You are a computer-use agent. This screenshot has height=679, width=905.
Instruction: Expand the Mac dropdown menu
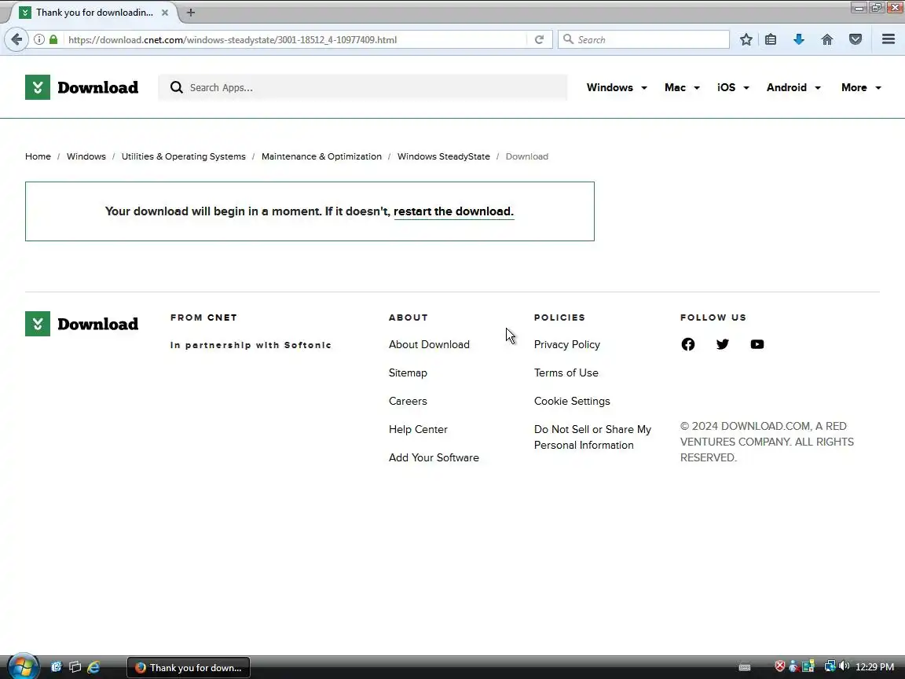(x=682, y=87)
